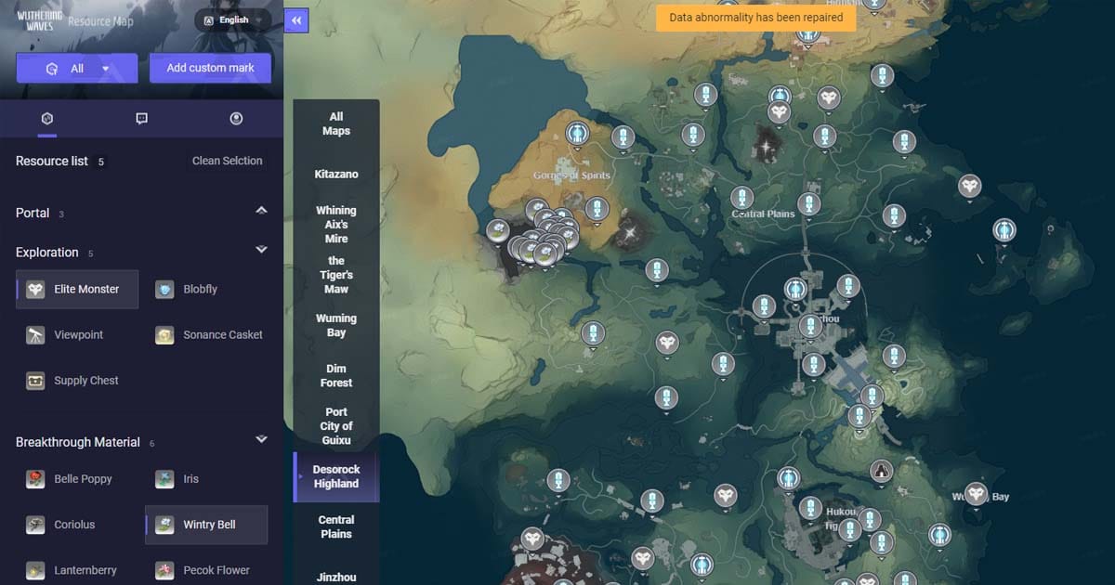The width and height of the screenshot is (1115, 585).
Task: Click the tent marker on the map
Action: coord(881,471)
